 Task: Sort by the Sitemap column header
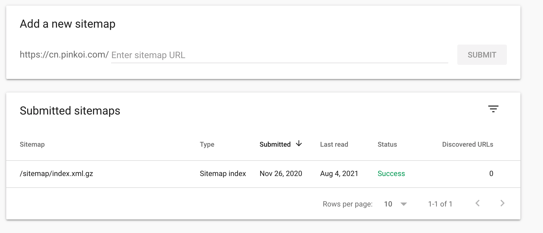click(32, 144)
